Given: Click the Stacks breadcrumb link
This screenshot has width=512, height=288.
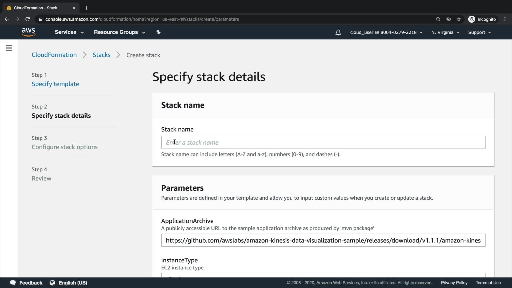Looking at the screenshot, I should coord(101,55).
